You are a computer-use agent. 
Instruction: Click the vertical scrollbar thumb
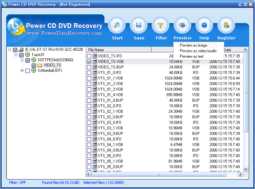(x=246, y=92)
